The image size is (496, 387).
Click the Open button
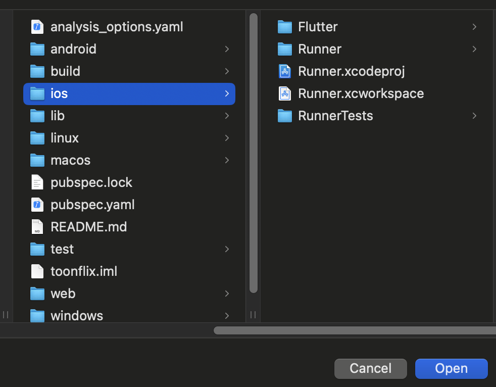[x=451, y=369]
